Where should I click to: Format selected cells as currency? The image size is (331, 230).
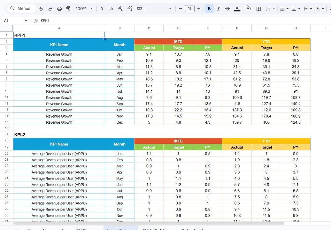pyautogui.click(x=102, y=9)
